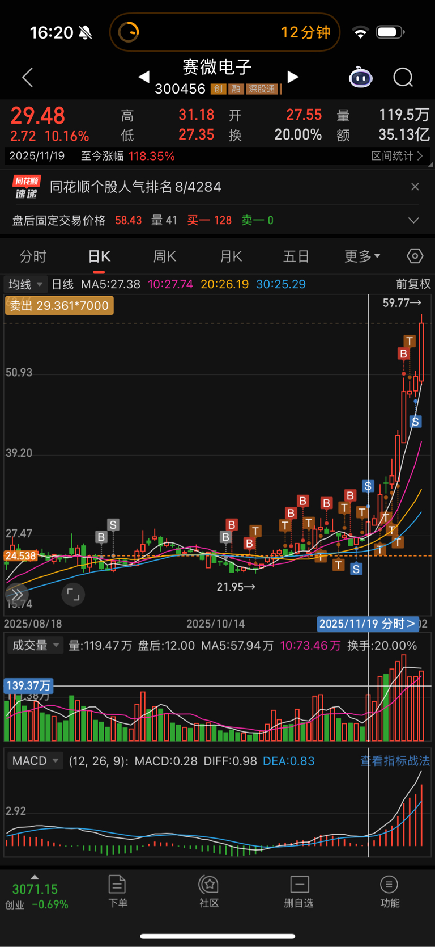Tap the MA5:27.38 value

[110, 284]
